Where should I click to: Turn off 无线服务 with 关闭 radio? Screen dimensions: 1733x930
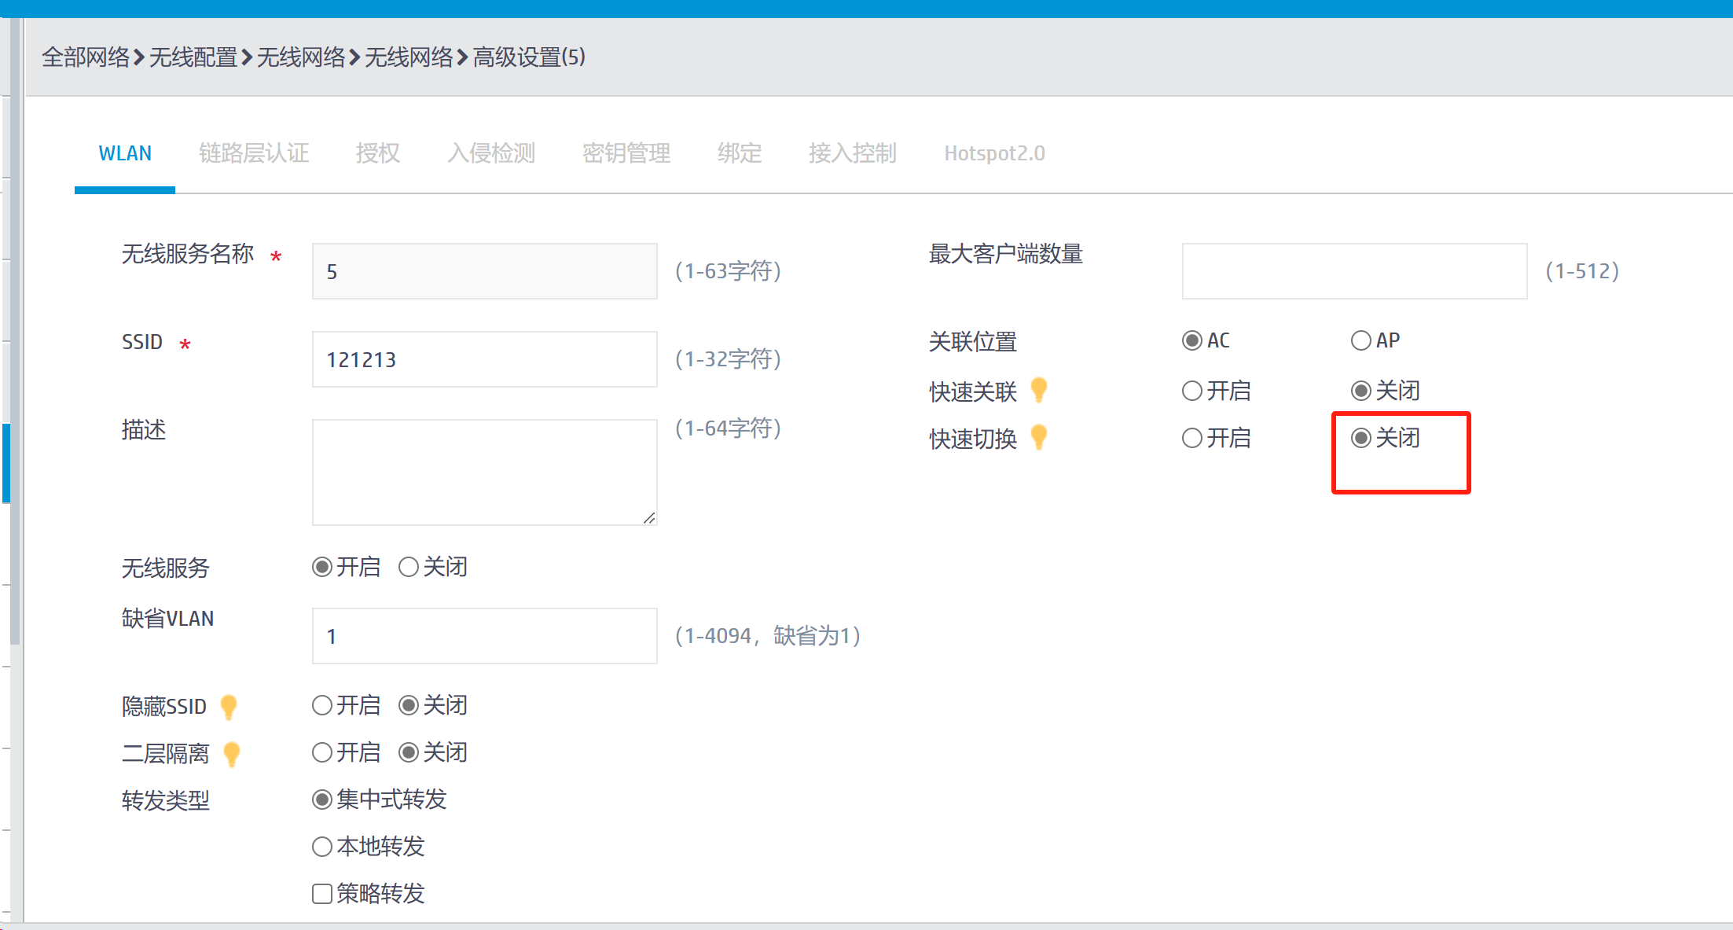tap(409, 567)
